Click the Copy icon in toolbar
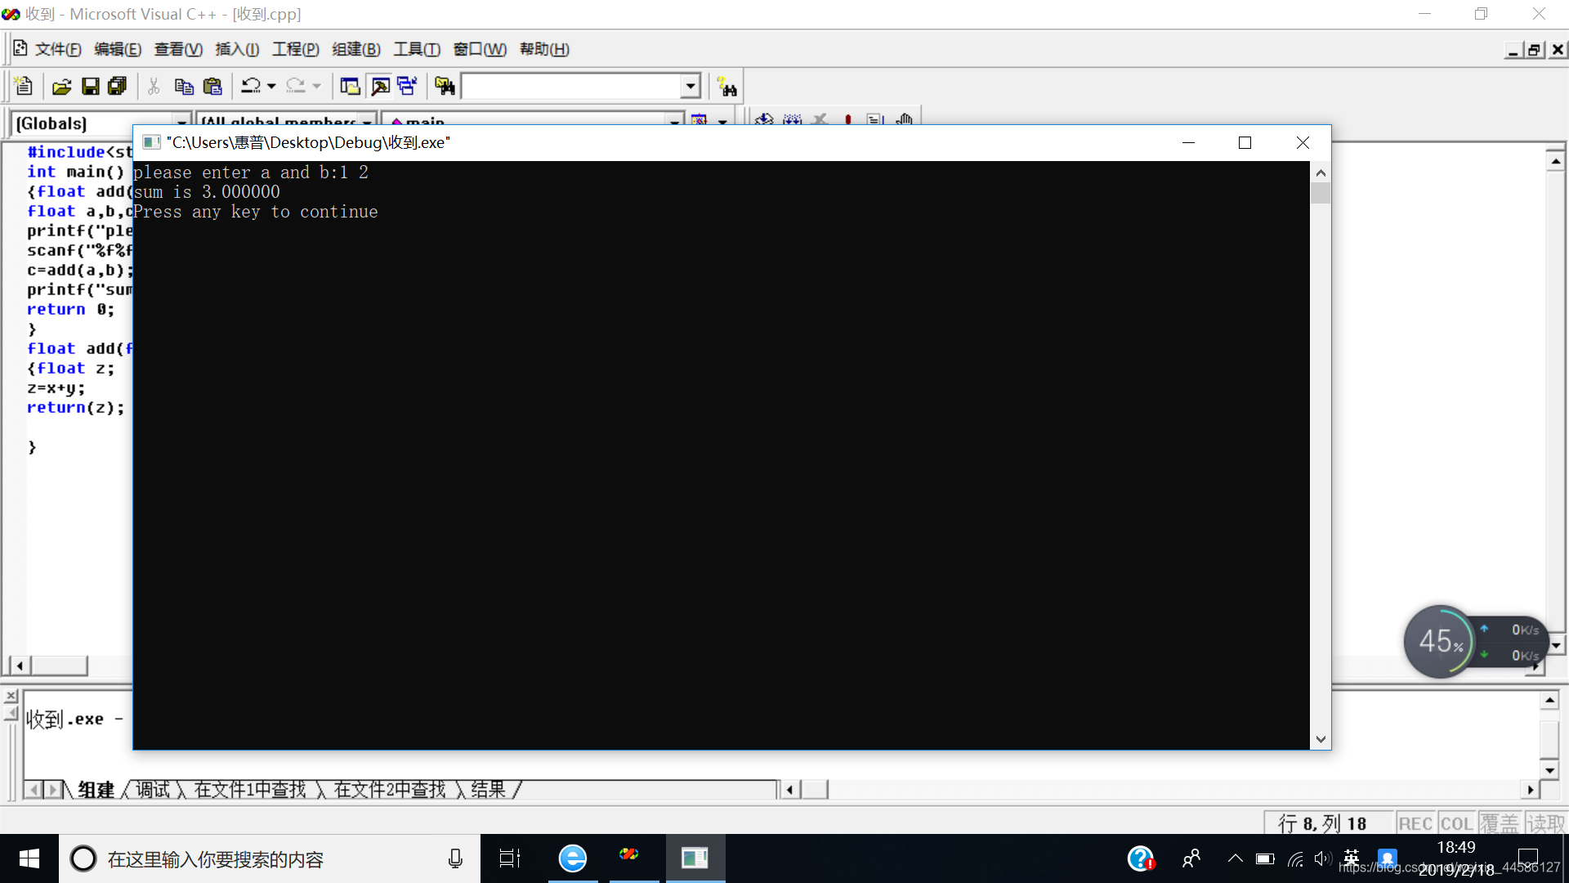The image size is (1569, 883). tap(184, 86)
